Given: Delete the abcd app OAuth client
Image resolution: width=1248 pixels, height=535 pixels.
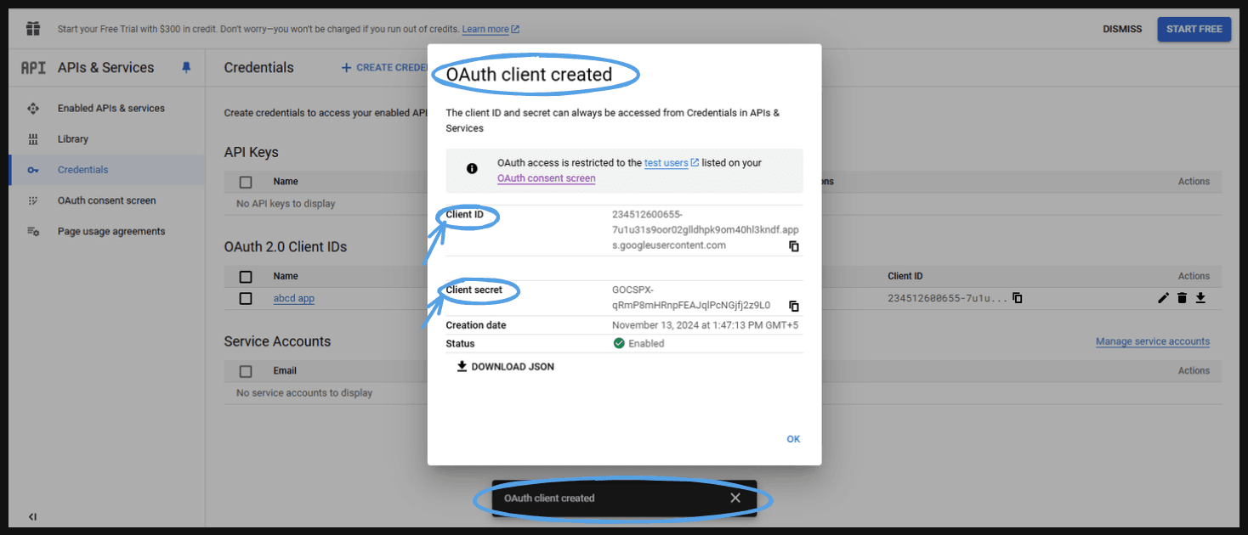Looking at the screenshot, I should coord(1182,298).
